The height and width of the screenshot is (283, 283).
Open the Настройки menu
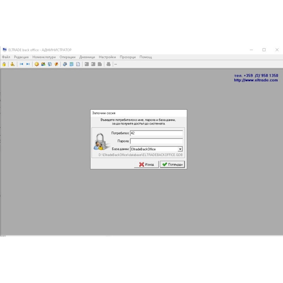[108, 57]
